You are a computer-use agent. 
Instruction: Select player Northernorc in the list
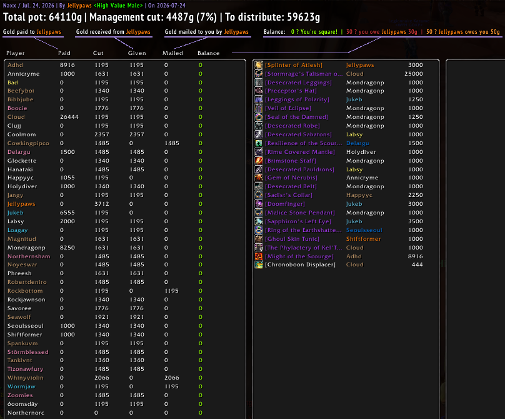pos(26,413)
